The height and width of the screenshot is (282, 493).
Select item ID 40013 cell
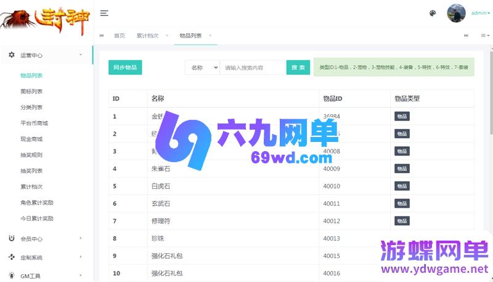[x=355, y=238]
